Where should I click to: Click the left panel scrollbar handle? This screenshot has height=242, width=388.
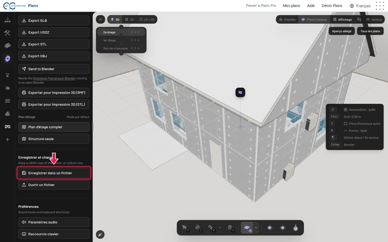[x=93, y=127]
